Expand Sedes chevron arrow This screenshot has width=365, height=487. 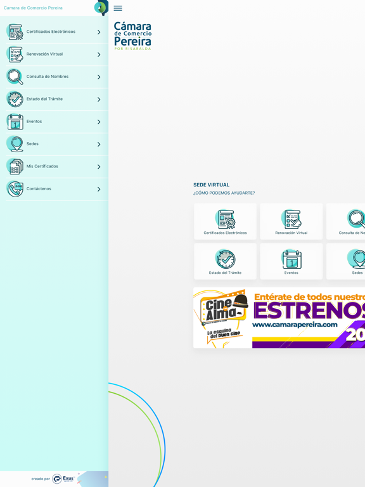coord(99,145)
